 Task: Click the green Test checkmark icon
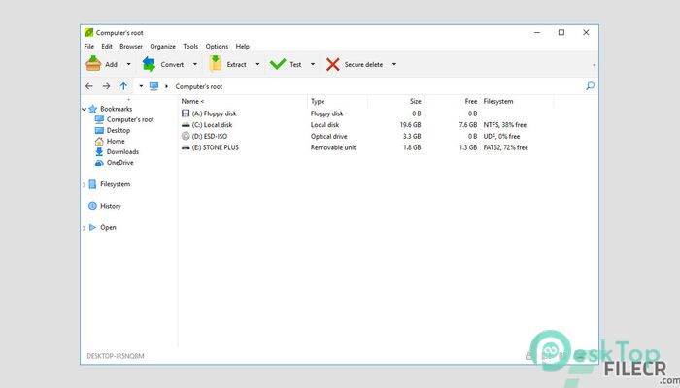pos(278,64)
